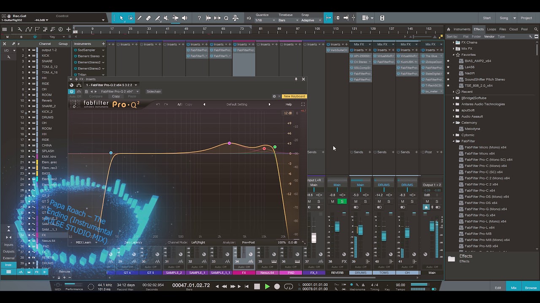540x303 pixels.
Task: Toggle Sidechain for the Pro-Q plugin
Action: click(154, 91)
